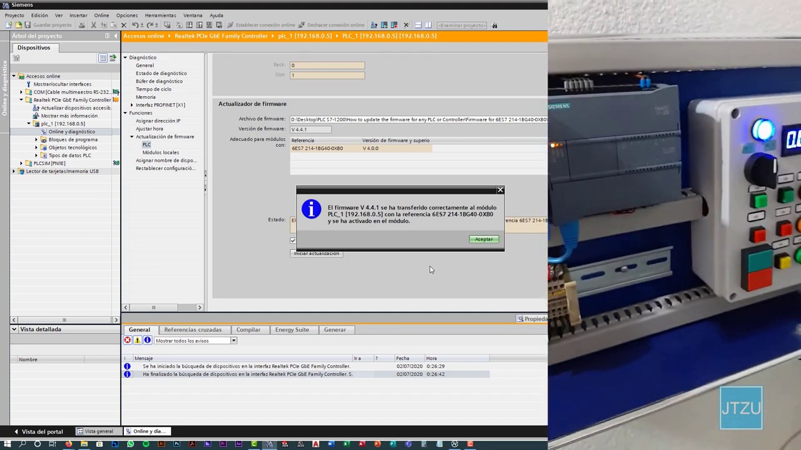Open the Herramientas menu

point(160,15)
